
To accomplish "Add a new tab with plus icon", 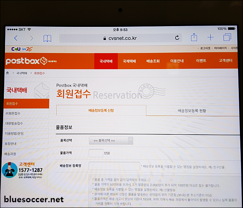I will click(210, 37).
